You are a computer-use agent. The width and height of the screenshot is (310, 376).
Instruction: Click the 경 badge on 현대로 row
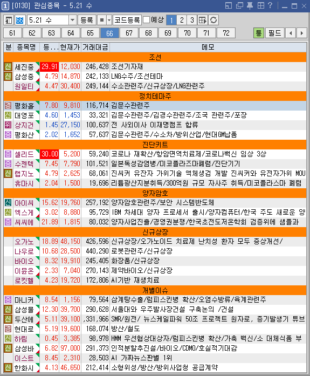[8, 329]
